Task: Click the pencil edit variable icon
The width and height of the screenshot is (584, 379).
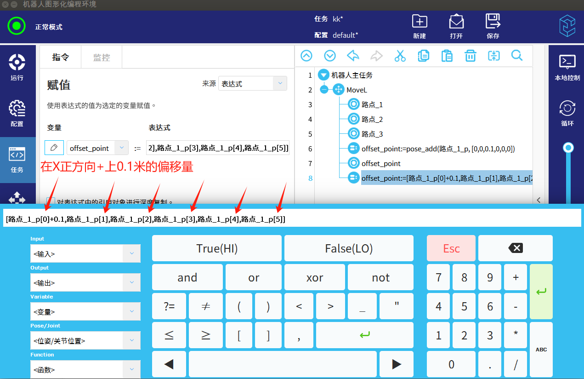Action: click(x=54, y=148)
